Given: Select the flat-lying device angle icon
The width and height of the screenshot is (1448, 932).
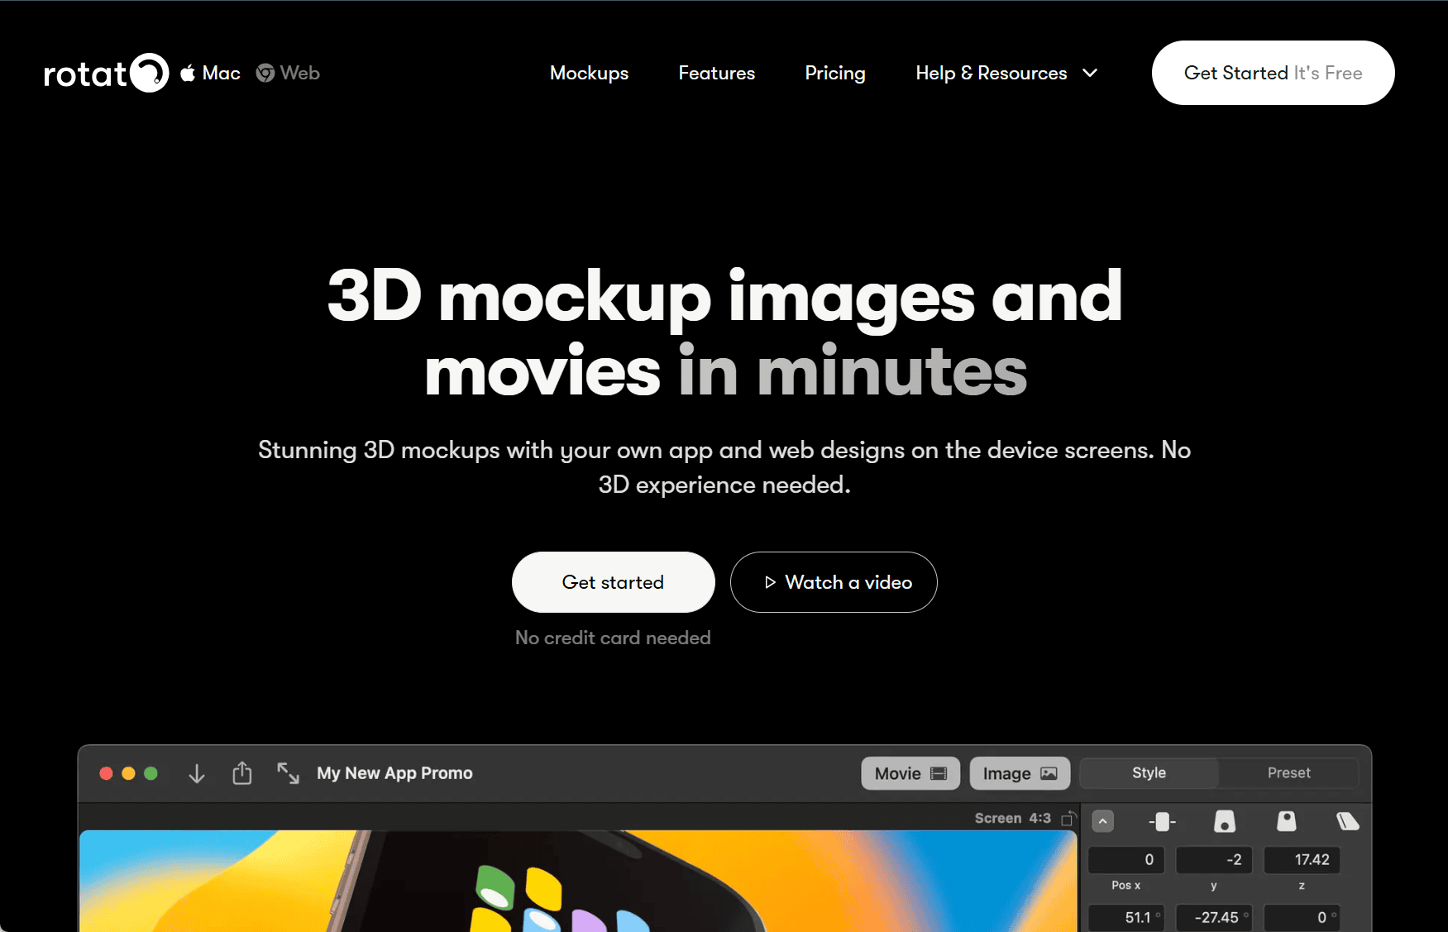Looking at the screenshot, I should pos(1347,821).
